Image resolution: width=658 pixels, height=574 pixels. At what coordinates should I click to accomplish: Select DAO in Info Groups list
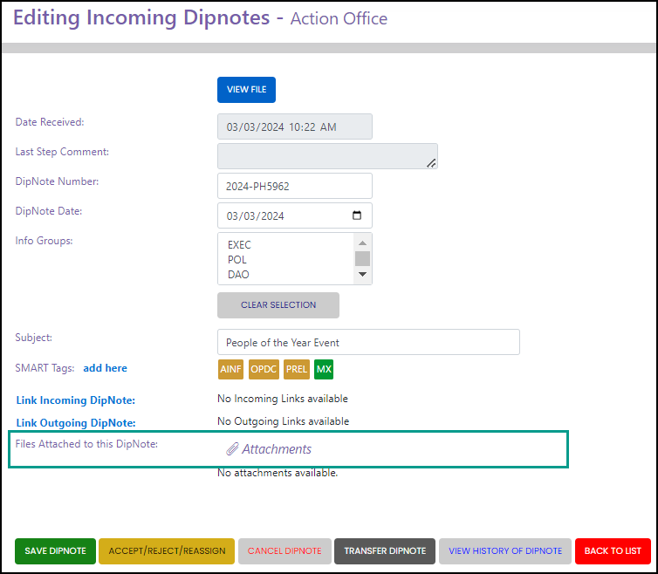238,275
